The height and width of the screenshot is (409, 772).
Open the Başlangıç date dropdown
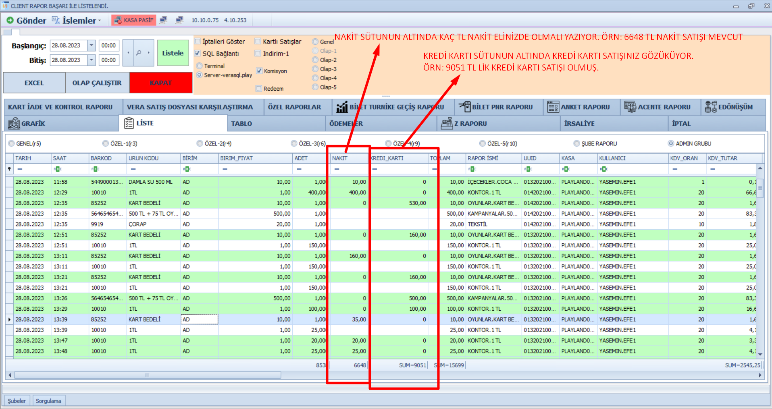[92, 46]
